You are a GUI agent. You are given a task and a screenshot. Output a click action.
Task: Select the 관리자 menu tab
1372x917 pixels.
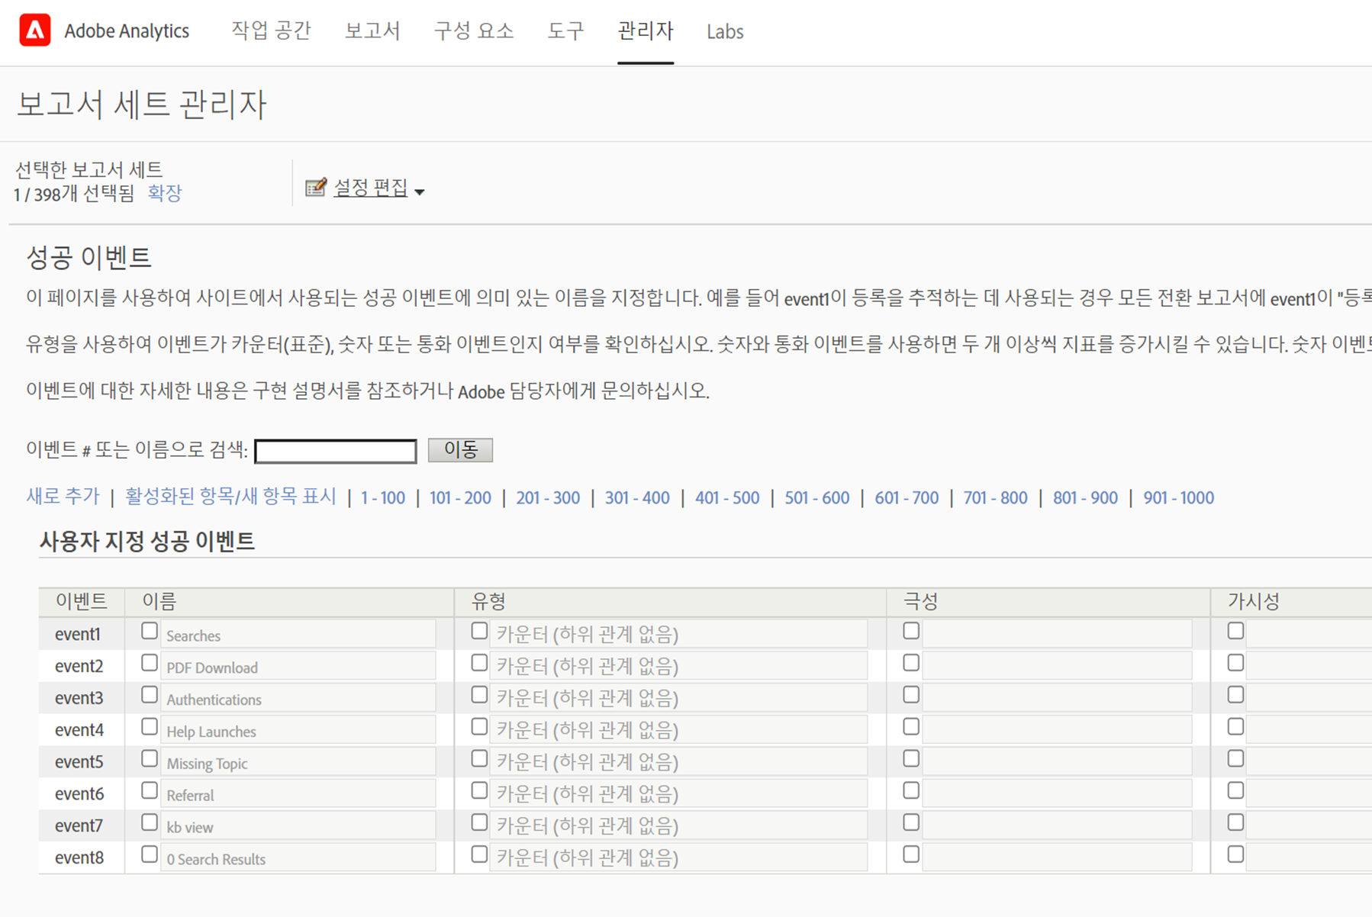pyautogui.click(x=646, y=31)
